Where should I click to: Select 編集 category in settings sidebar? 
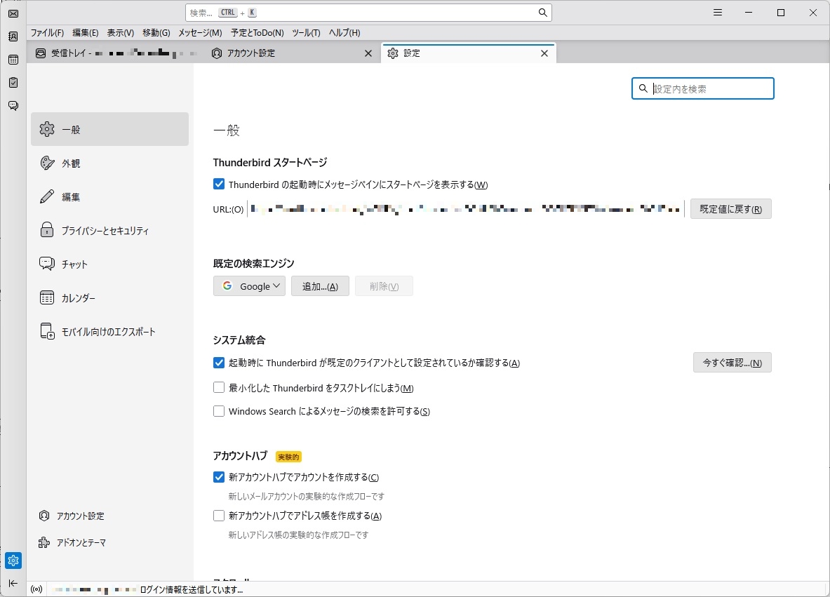109,197
